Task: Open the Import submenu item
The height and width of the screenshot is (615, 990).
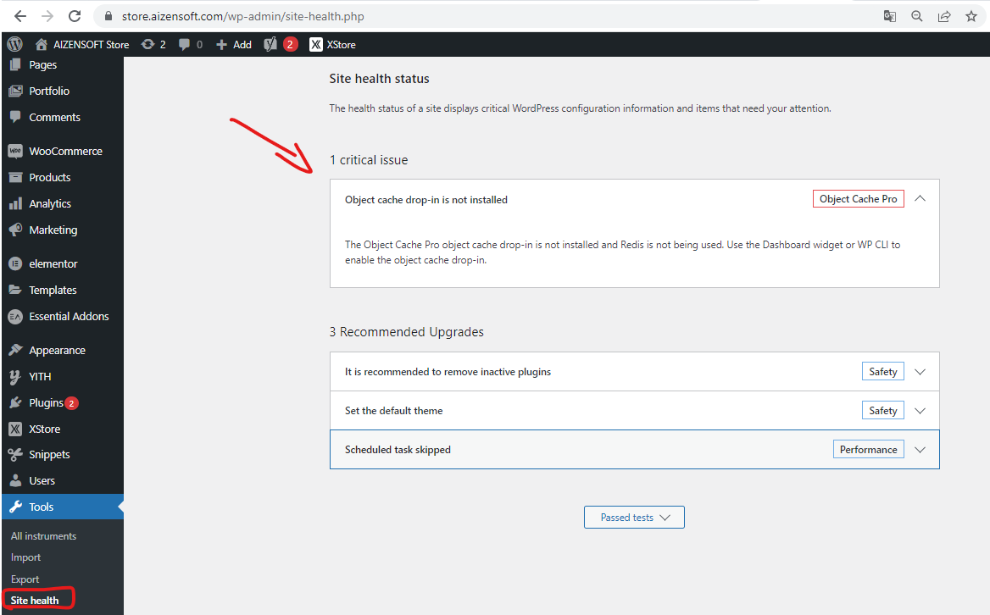Action: 26,557
